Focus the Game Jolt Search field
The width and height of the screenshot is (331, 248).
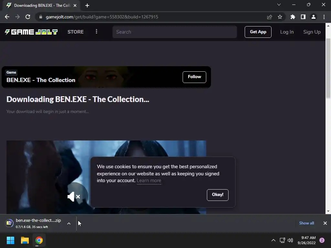(x=175, y=32)
